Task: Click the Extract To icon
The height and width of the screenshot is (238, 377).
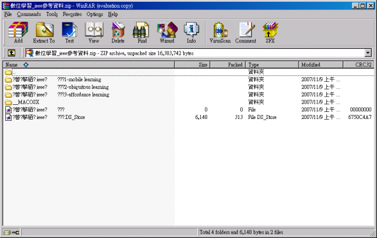Action: [44, 32]
